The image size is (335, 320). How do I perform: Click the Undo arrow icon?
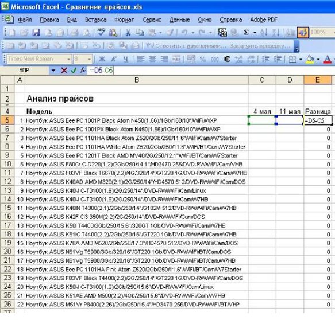[184, 33]
